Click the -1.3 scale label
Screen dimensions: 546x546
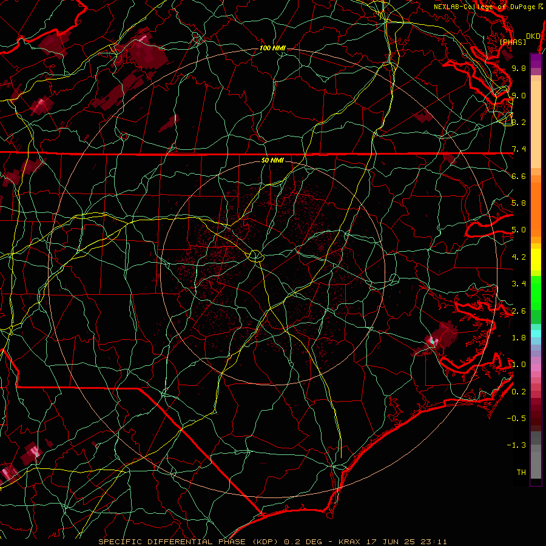coord(516,445)
